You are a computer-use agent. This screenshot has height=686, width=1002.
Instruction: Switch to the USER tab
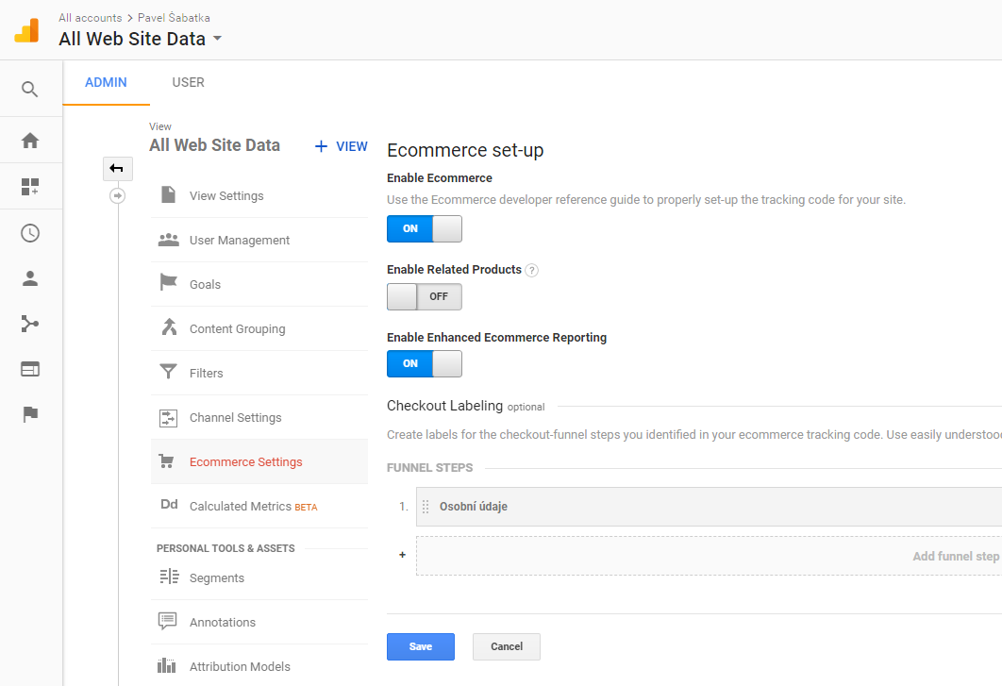pos(188,82)
